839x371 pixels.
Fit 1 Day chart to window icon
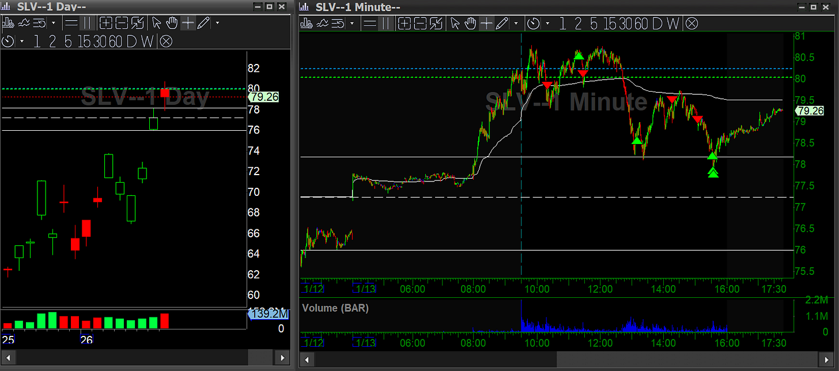pos(137,23)
